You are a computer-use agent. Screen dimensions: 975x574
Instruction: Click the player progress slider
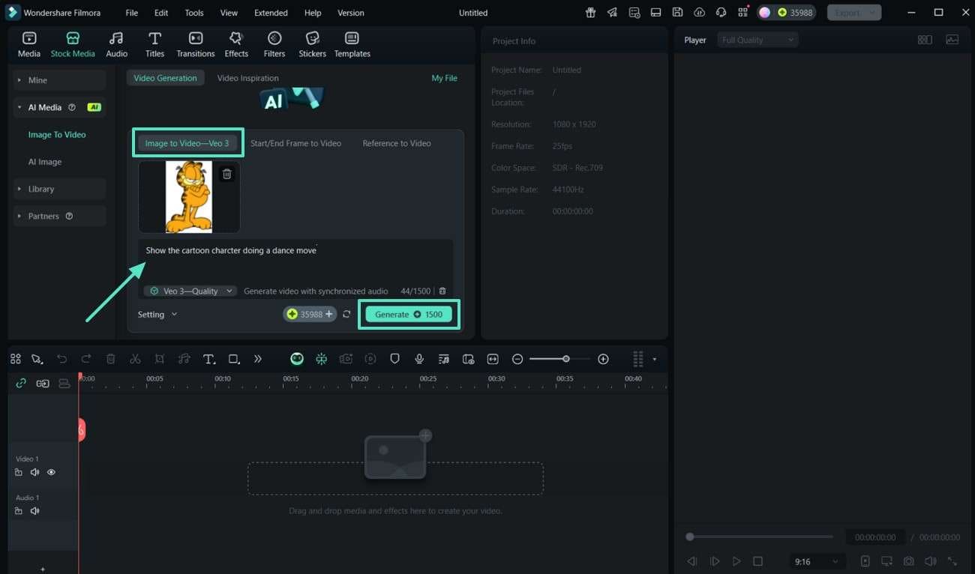760,537
